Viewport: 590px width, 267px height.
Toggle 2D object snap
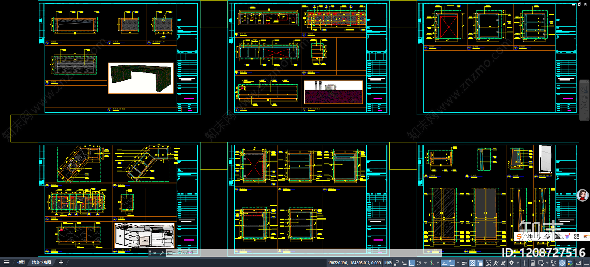452,263
